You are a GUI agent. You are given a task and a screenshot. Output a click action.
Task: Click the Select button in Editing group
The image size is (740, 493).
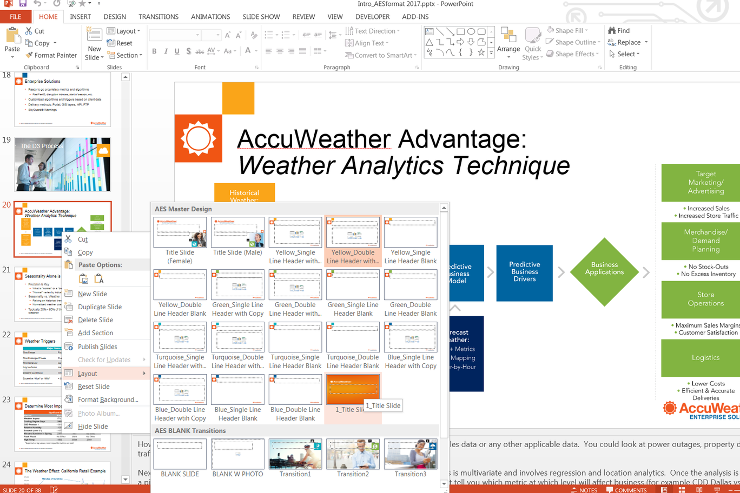[624, 54]
